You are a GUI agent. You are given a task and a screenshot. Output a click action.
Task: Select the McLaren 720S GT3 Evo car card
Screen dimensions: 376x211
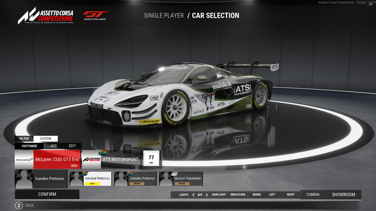coord(48,160)
